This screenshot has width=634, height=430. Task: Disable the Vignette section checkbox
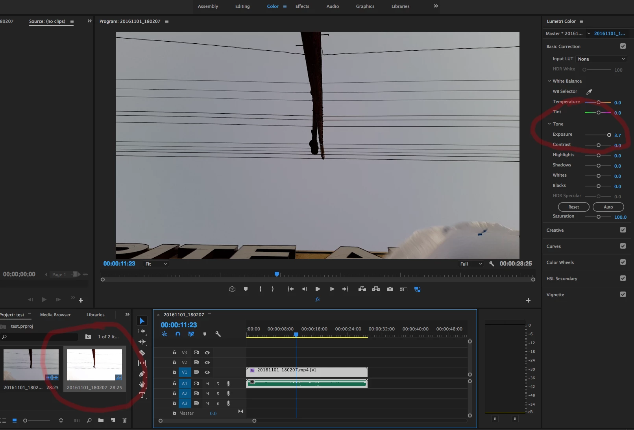623,294
